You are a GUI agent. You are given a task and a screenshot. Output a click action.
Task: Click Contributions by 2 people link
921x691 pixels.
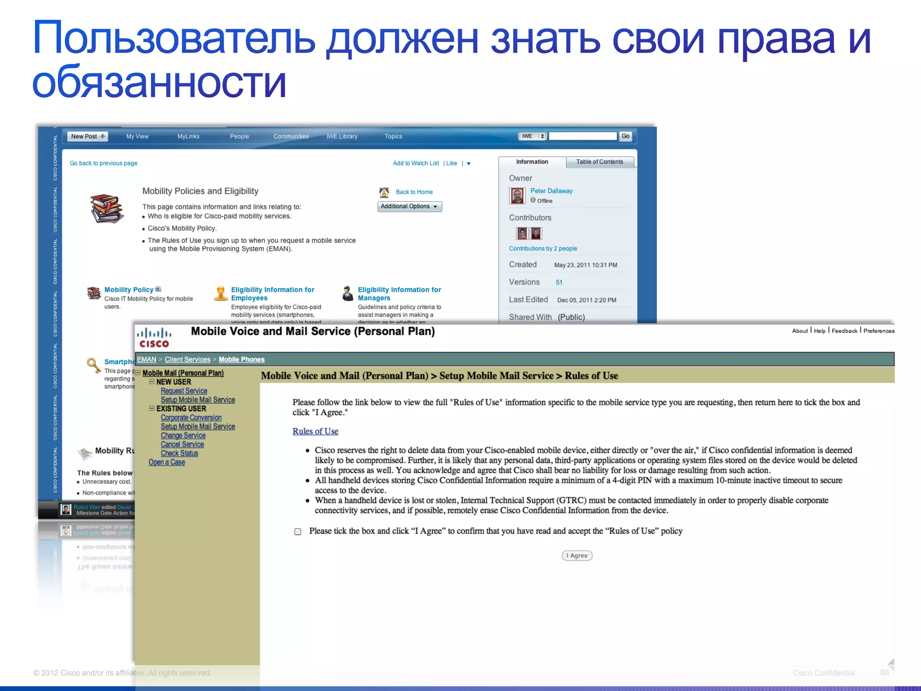click(x=543, y=248)
